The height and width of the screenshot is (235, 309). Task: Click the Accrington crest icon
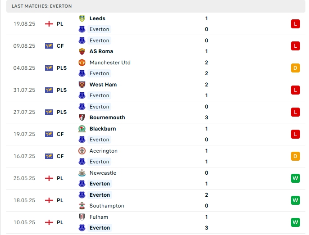[82, 151]
